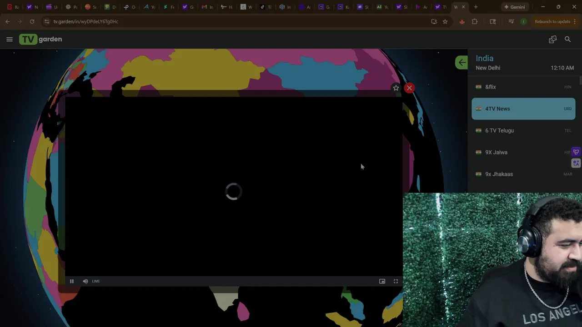The height and width of the screenshot is (327, 582).
Task: Click the channel list scrollbar
Action: [x=580, y=81]
